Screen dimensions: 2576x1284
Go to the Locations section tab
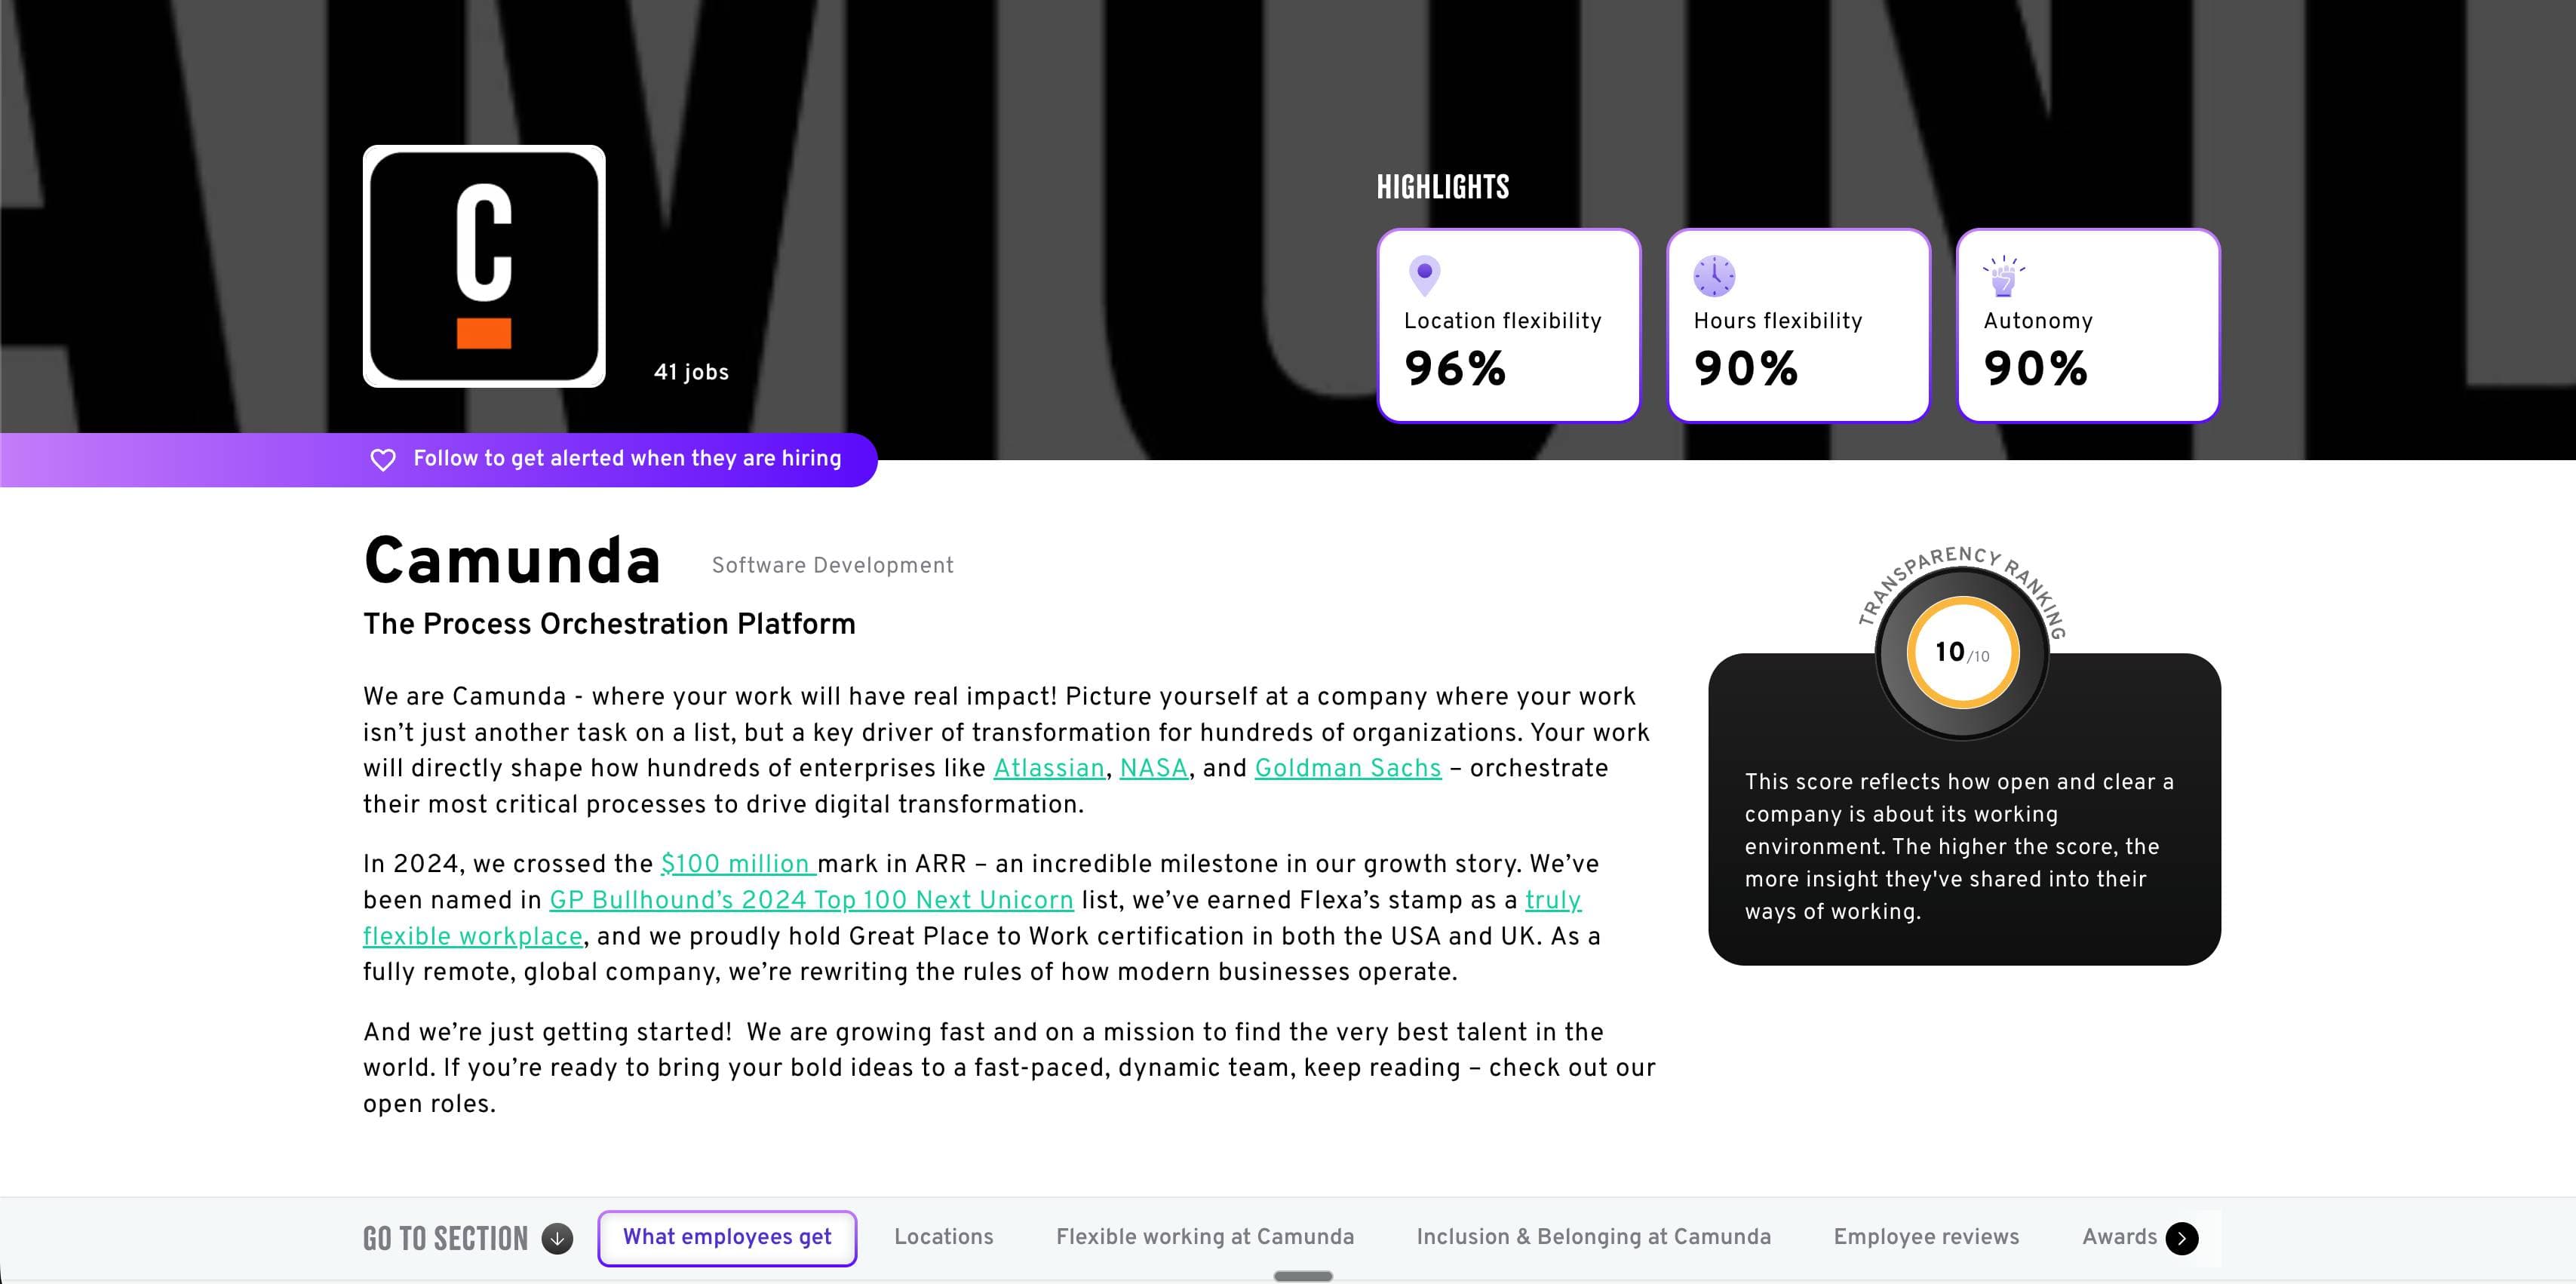(943, 1237)
